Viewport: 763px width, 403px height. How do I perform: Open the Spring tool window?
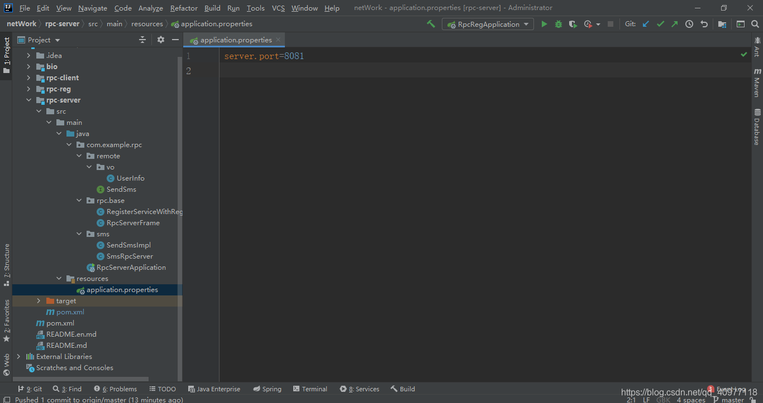[267, 389]
